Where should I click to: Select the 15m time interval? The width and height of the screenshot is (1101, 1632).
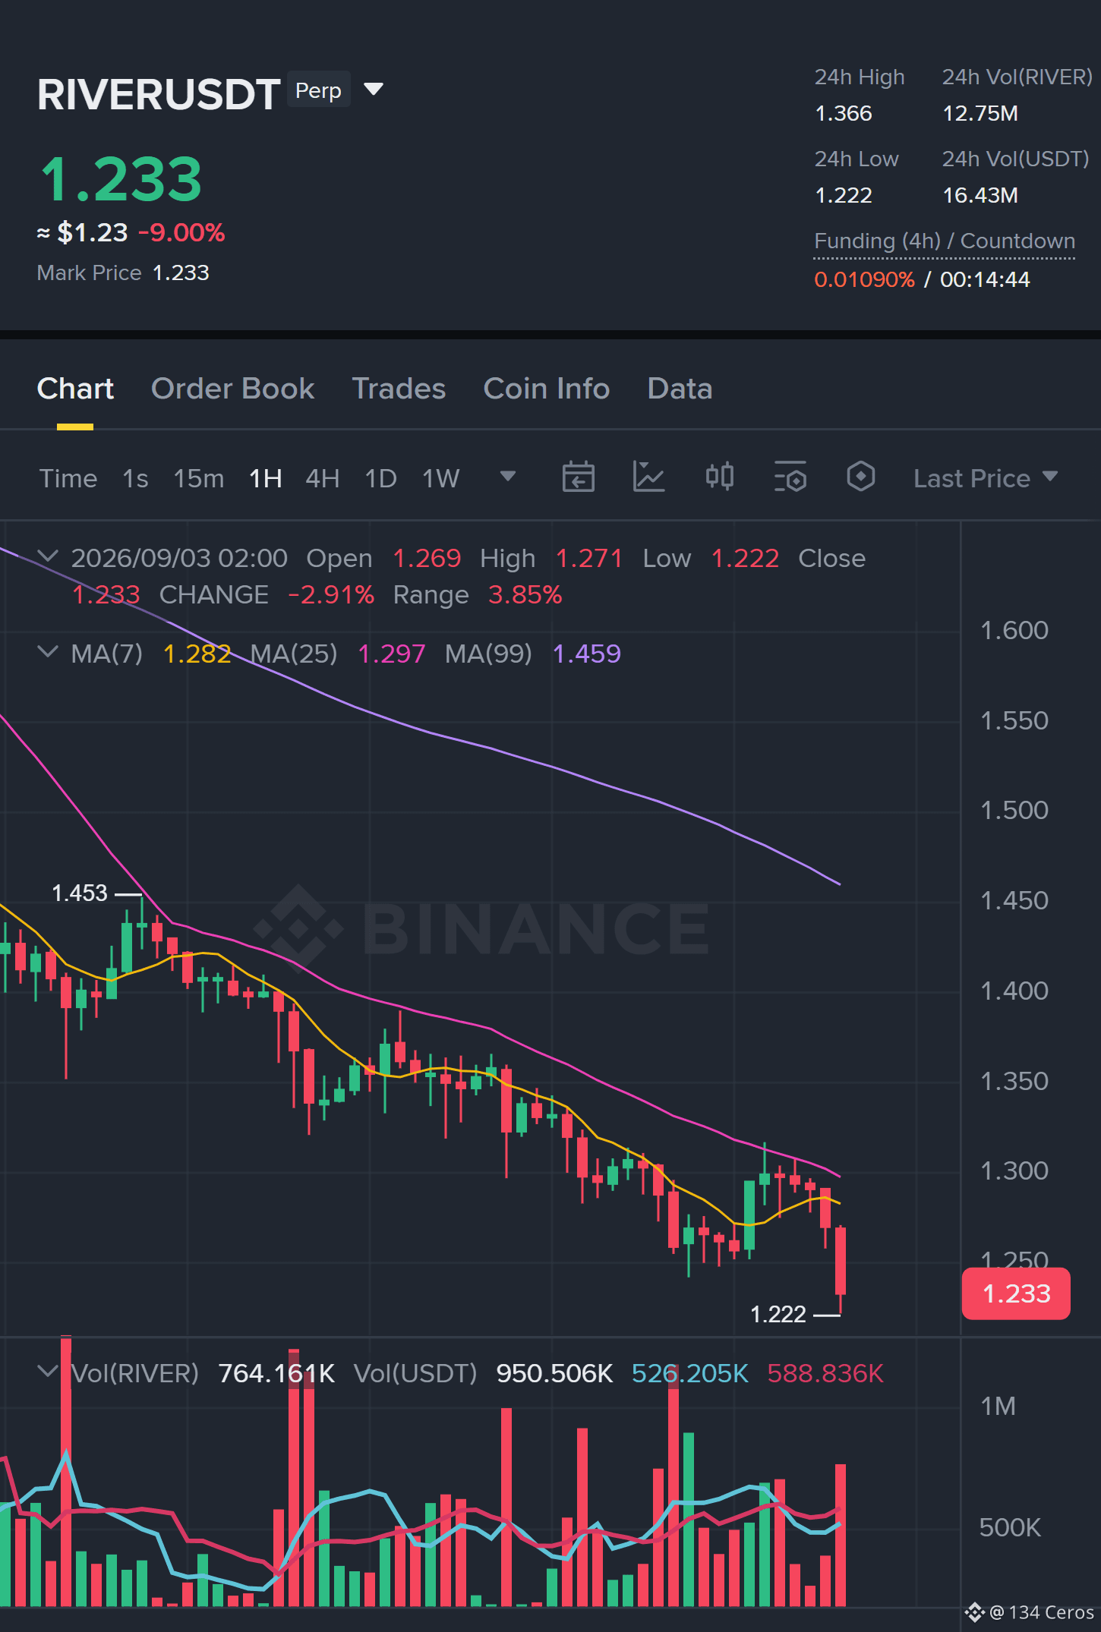tap(198, 478)
